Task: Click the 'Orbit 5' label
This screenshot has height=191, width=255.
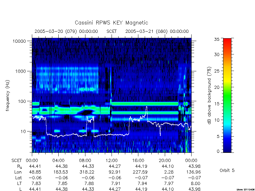Action: tap(227, 170)
